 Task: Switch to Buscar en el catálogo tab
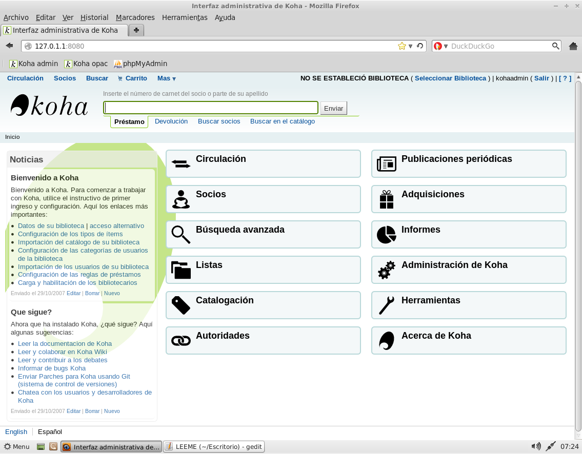point(283,121)
